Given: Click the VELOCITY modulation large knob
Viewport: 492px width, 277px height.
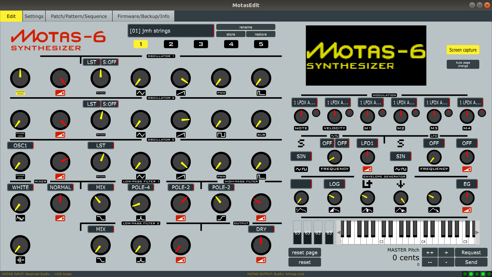Looking at the screenshot, I should [334, 117].
